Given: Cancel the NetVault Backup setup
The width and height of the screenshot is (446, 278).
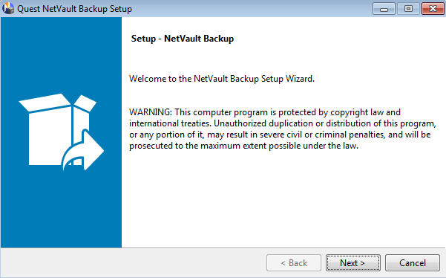Looking at the screenshot, I should (413, 262).
